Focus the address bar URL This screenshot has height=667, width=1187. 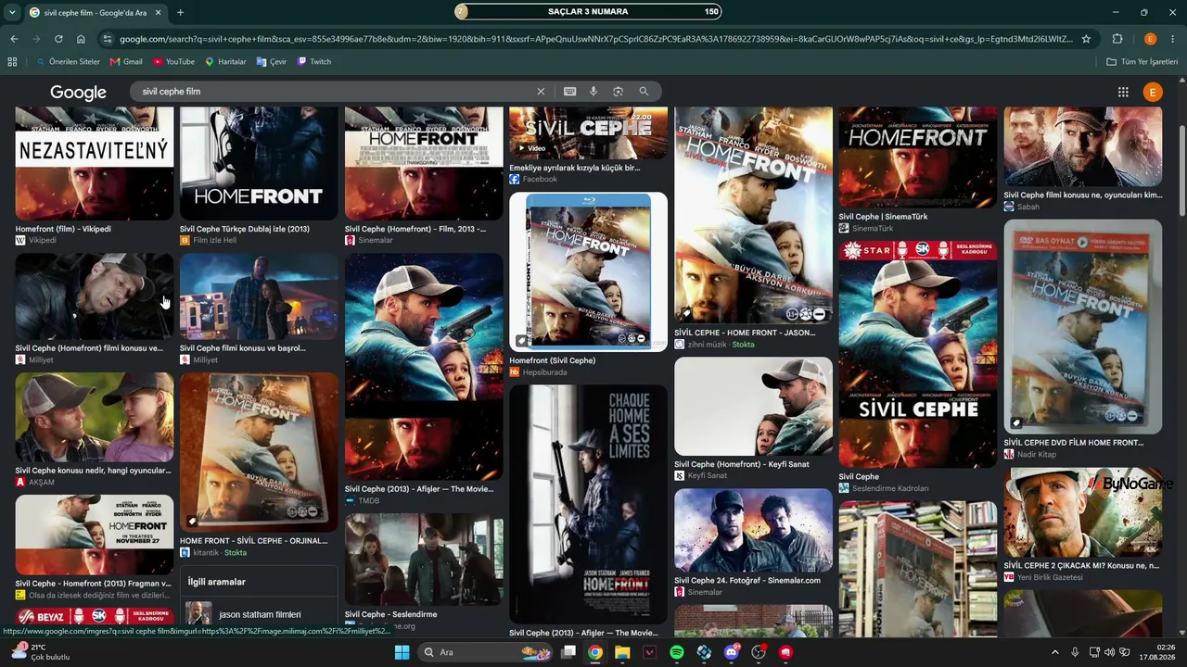pyautogui.click(x=595, y=39)
